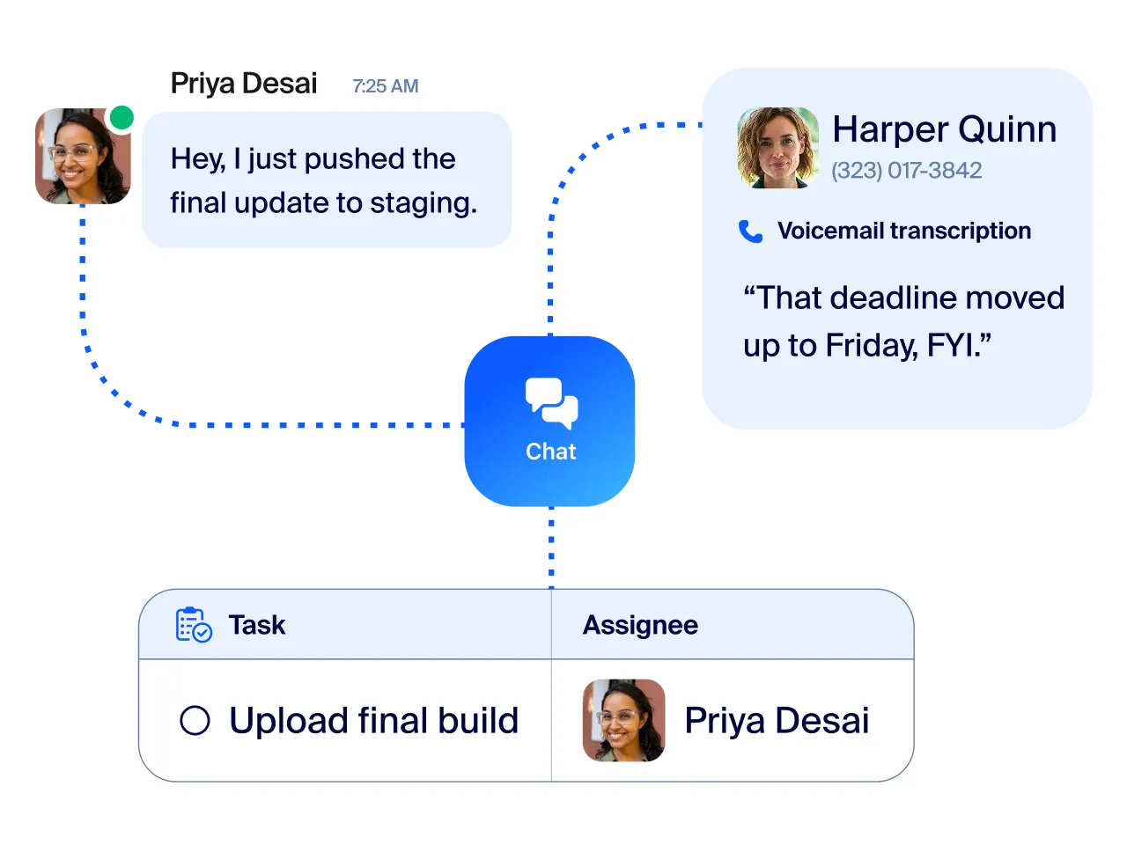Click Priya Desai's green online status dot
The image size is (1127, 845).
pos(122,118)
